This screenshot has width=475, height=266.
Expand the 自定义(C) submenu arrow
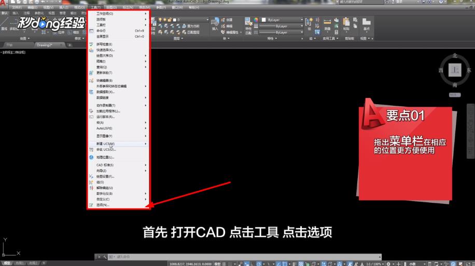tap(146, 199)
